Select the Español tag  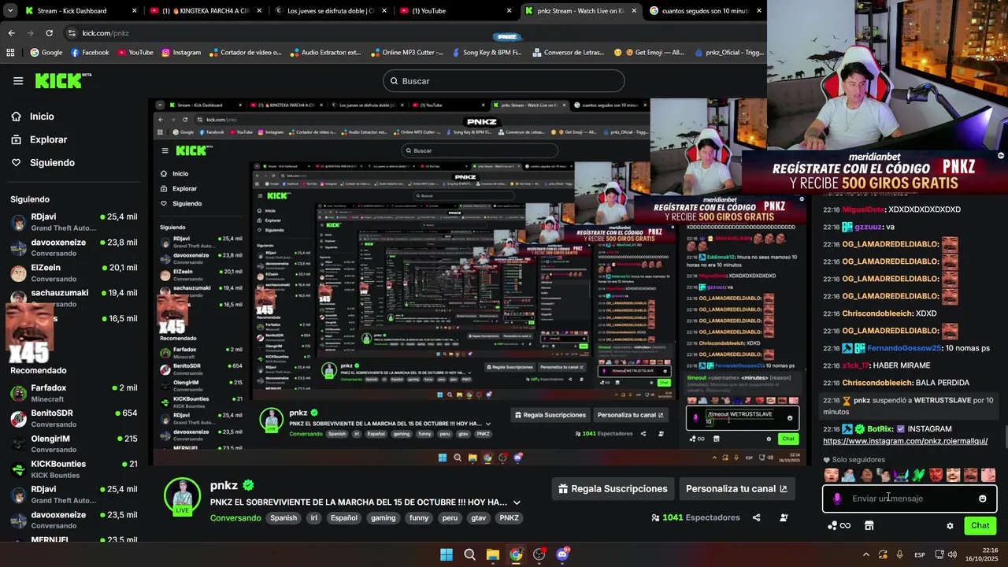pos(343,518)
